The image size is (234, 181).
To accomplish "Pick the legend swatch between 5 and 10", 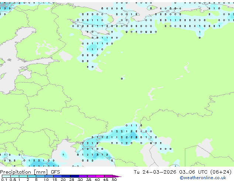I will 40,176.
